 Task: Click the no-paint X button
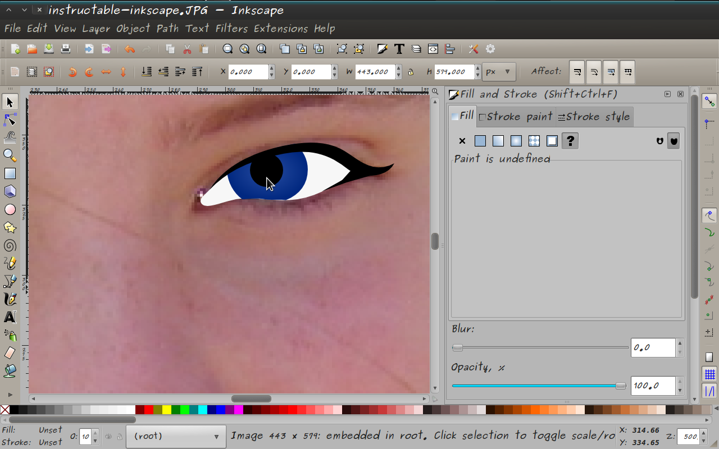(x=462, y=141)
